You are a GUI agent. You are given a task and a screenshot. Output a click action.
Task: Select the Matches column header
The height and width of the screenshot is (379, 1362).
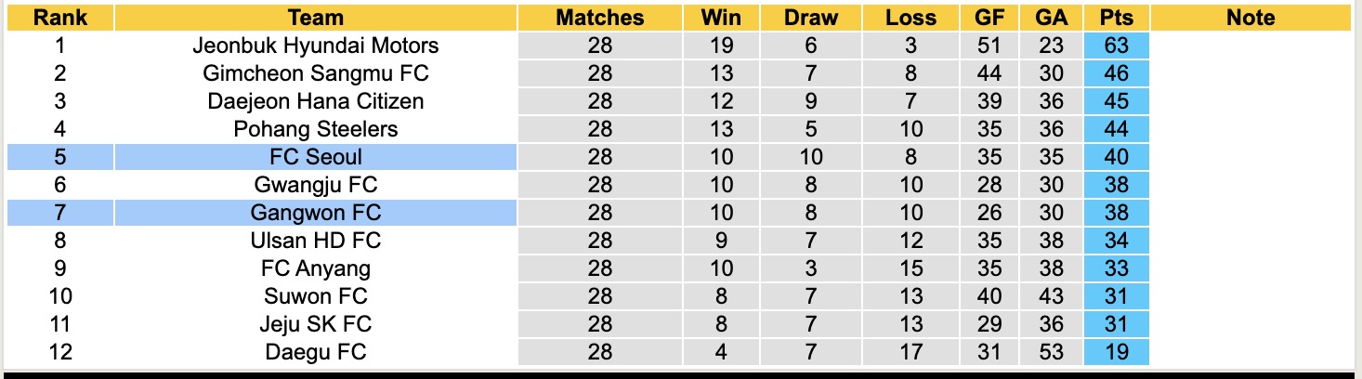click(x=600, y=17)
